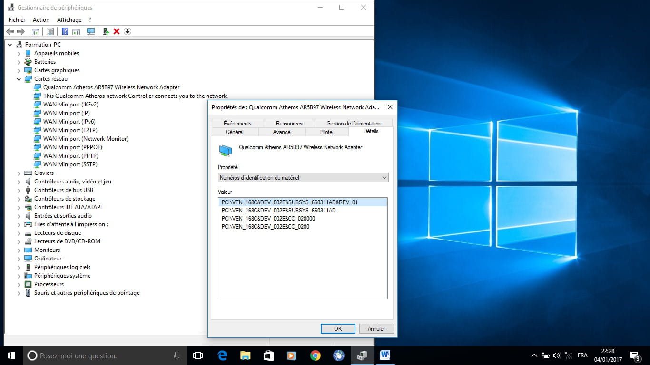650x365 pixels.
Task: Launch Microsoft Edge from the taskbar
Action: (222, 355)
